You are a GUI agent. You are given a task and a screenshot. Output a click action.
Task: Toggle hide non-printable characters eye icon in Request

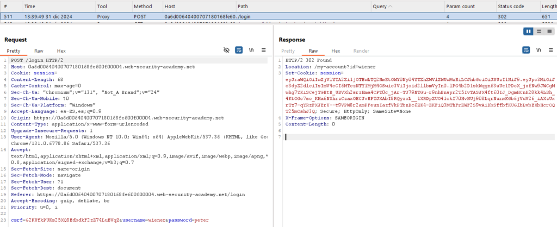pyautogui.click(x=226, y=51)
